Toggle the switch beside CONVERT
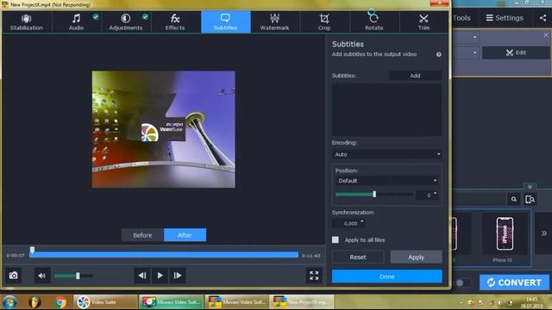Image resolution: width=552 pixels, height=310 pixels. 462,283
